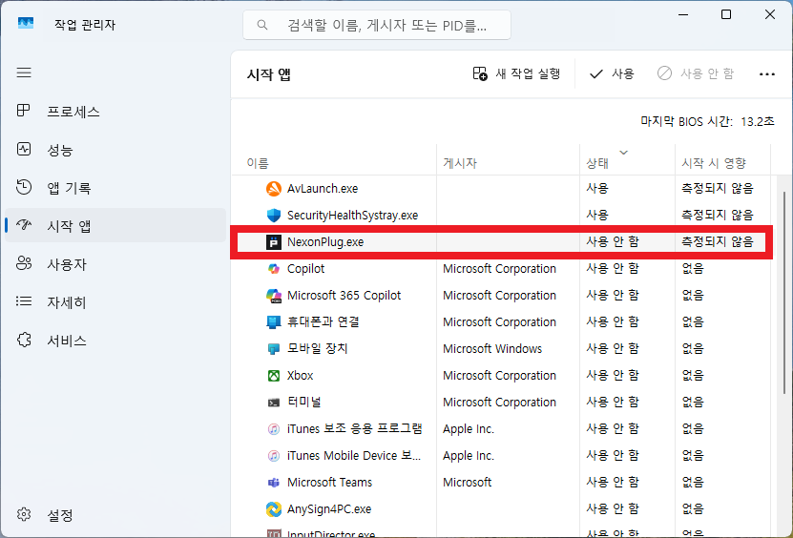Screen dimensions: 793x538
Task: Select the 터미널 row name
Action: tap(304, 402)
